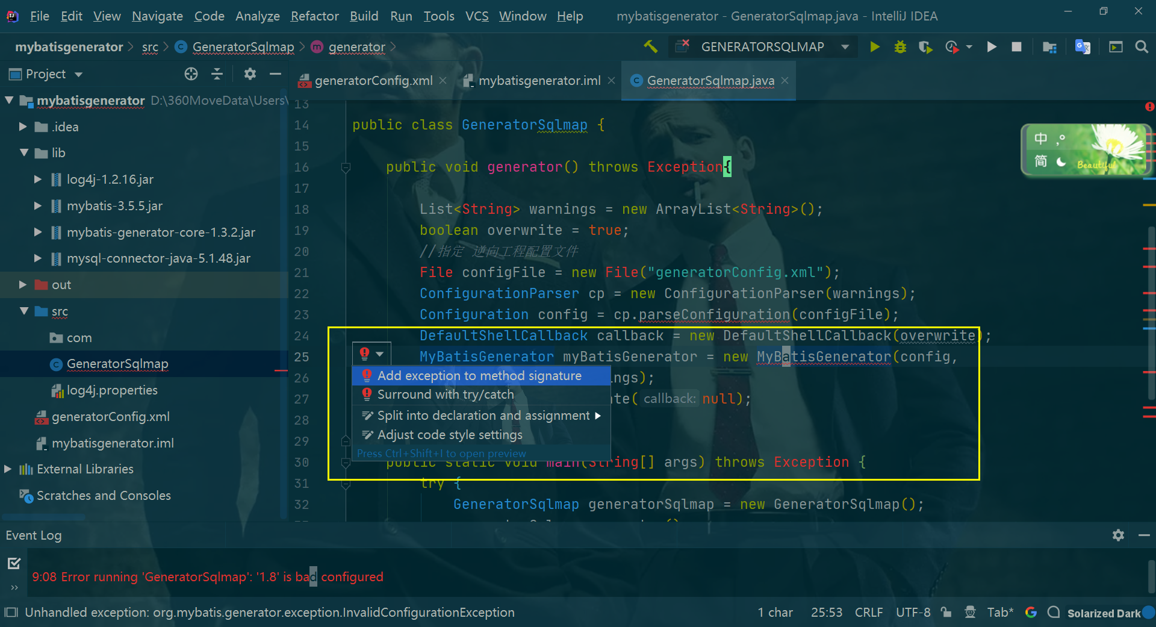Click the Google Translate toolbar icon
1156x627 pixels.
click(1083, 46)
